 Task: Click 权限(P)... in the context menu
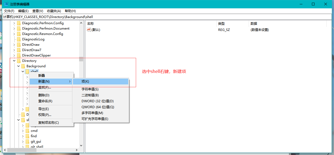point(51,115)
